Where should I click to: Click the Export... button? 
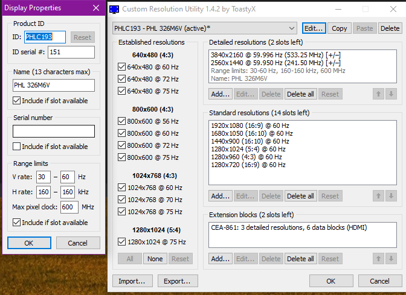point(178,281)
